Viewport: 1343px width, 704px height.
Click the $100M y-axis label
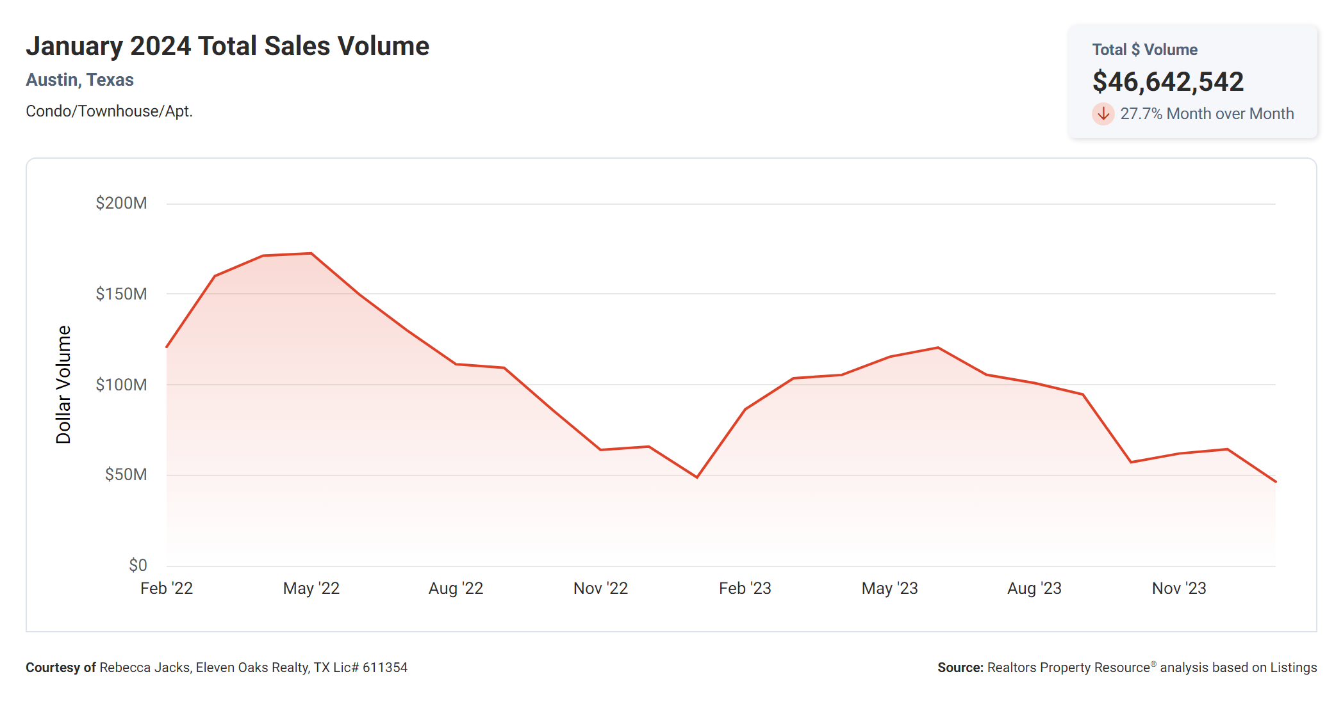point(121,385)
